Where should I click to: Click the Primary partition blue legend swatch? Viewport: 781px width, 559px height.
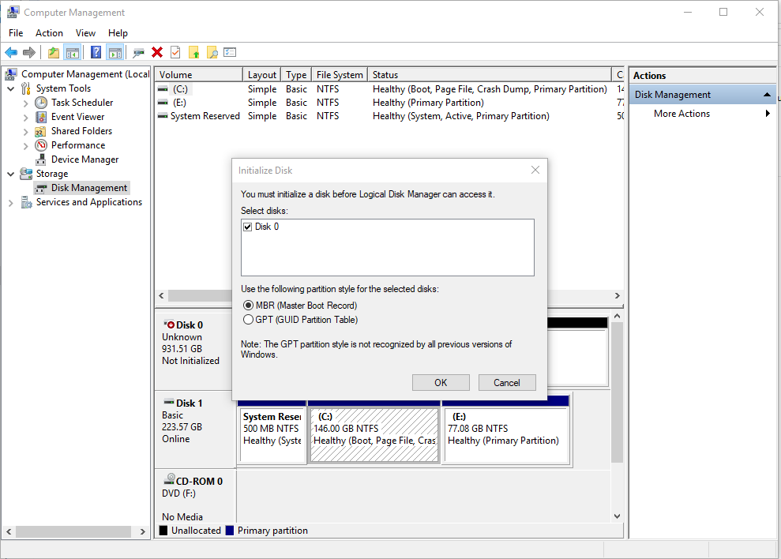click(230, 531)
